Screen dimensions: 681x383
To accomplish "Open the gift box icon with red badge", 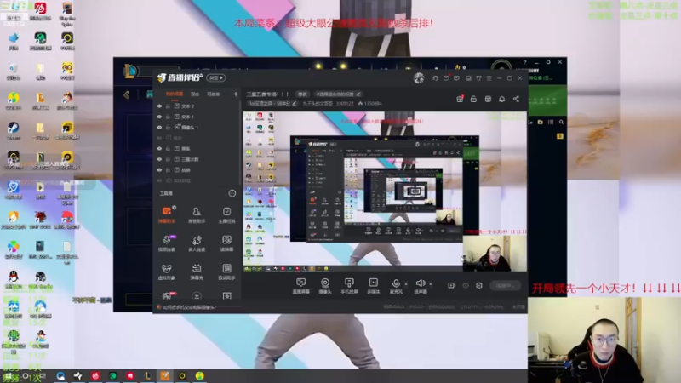I will pyautogui.click(x=460, y=99).
